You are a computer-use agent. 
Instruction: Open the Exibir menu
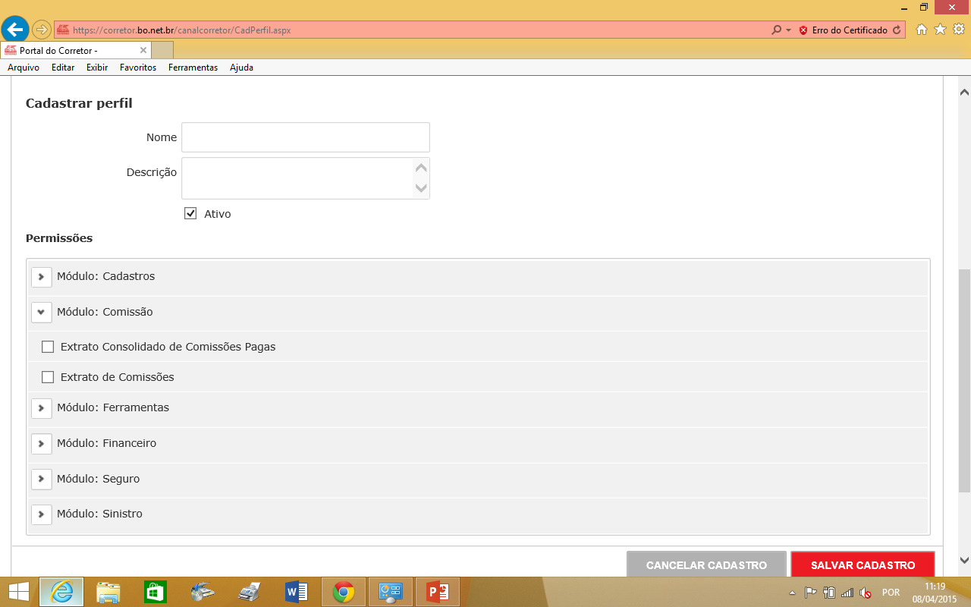[x=97, y=68]
